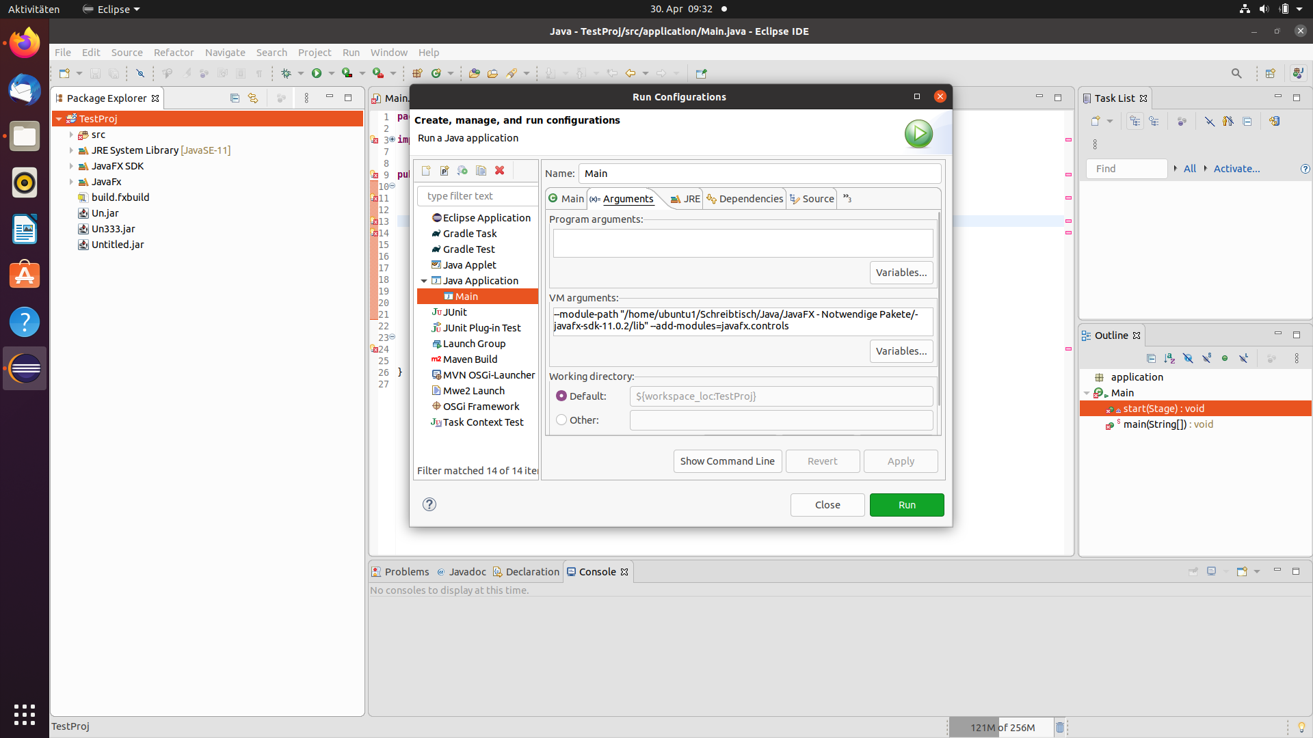This screenshot has height=738, width=1313.
Task: Open Firefox from the Ubuntu dock
Action: tap(25, 43)
